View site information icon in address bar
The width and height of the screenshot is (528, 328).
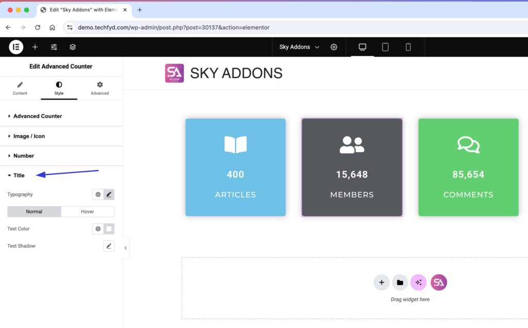70,28
